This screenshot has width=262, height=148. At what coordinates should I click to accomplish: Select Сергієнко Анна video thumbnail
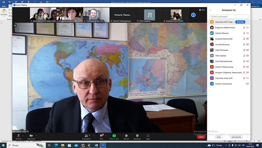point(96,15)
